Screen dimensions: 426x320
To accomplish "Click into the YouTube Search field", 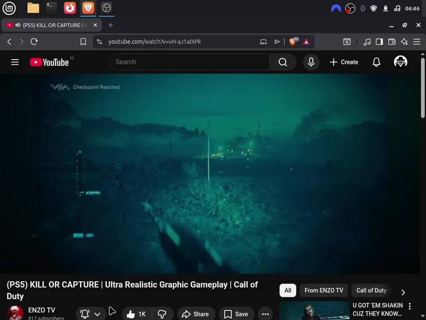I will click(x=189, y=62).
